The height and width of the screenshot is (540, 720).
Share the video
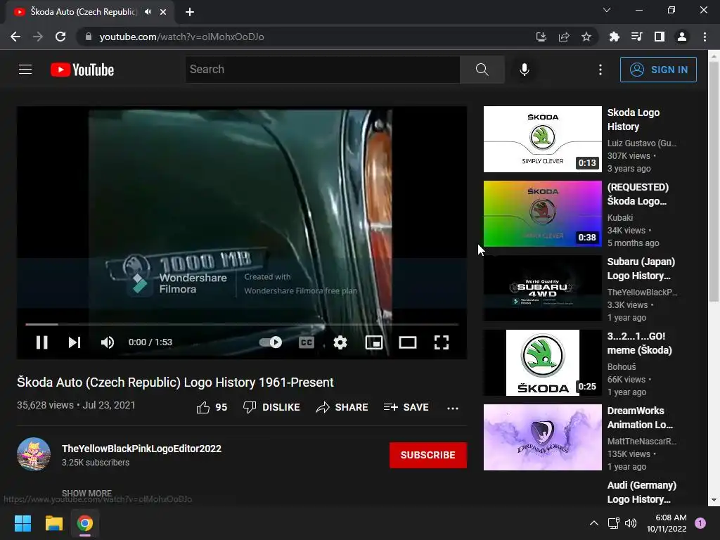coord(342,407)
